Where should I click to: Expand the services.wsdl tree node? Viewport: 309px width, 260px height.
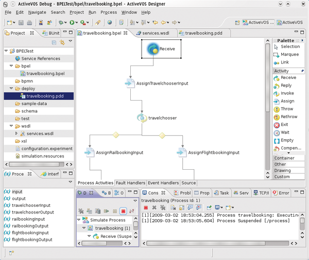[x=17, y=134]
